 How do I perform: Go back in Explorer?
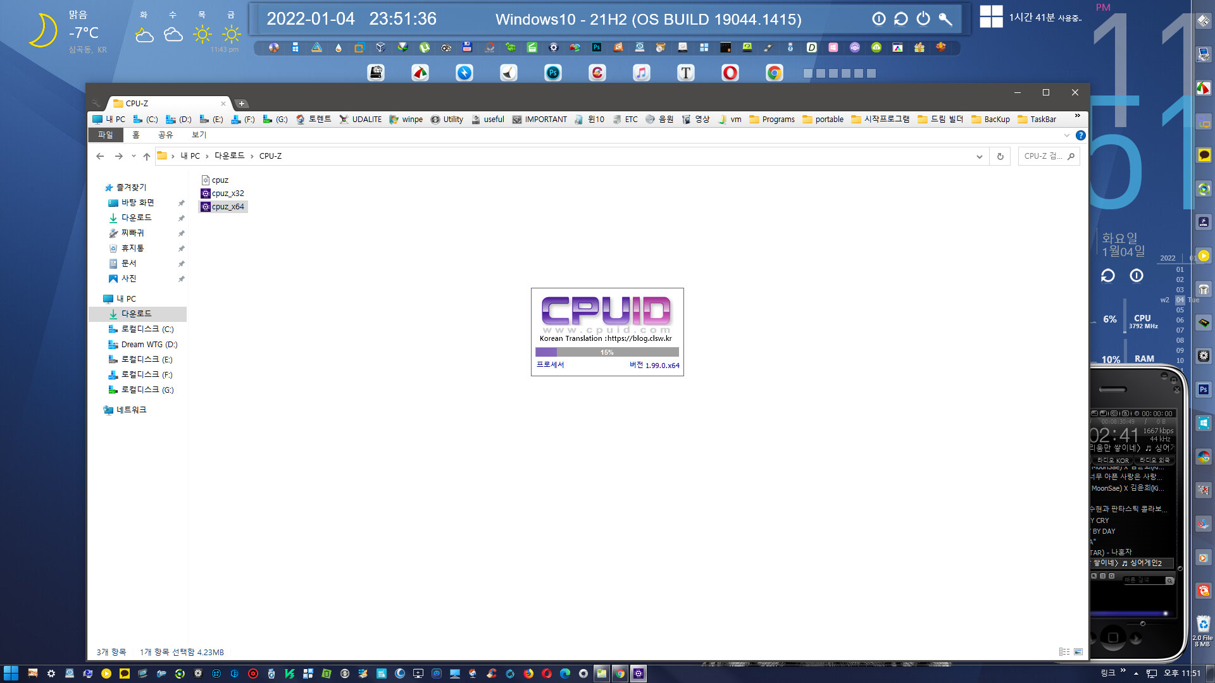click(100, 156)
